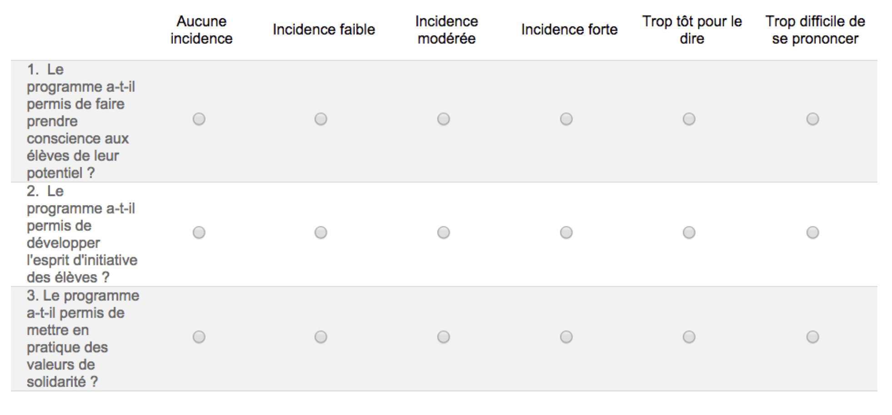Check 'Incidence faible' for solidarité question
This screenshot has width=892, height=415.
[321, 337]
